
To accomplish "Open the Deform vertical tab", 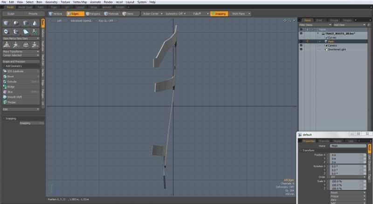I will click(43, 33).
